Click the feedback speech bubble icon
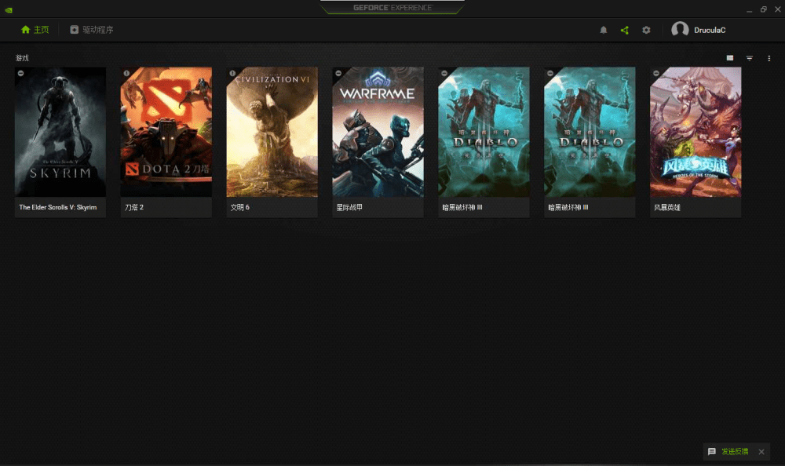The height and width of the screenshot is (466, 785). pos(712,451)
